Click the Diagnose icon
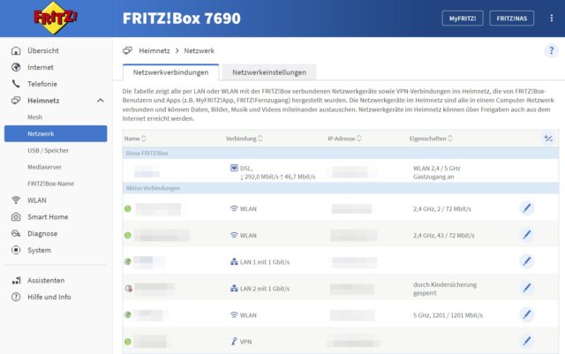Viewport: 565px width, 354px height. pyautogui.click(x=16, y=233)
